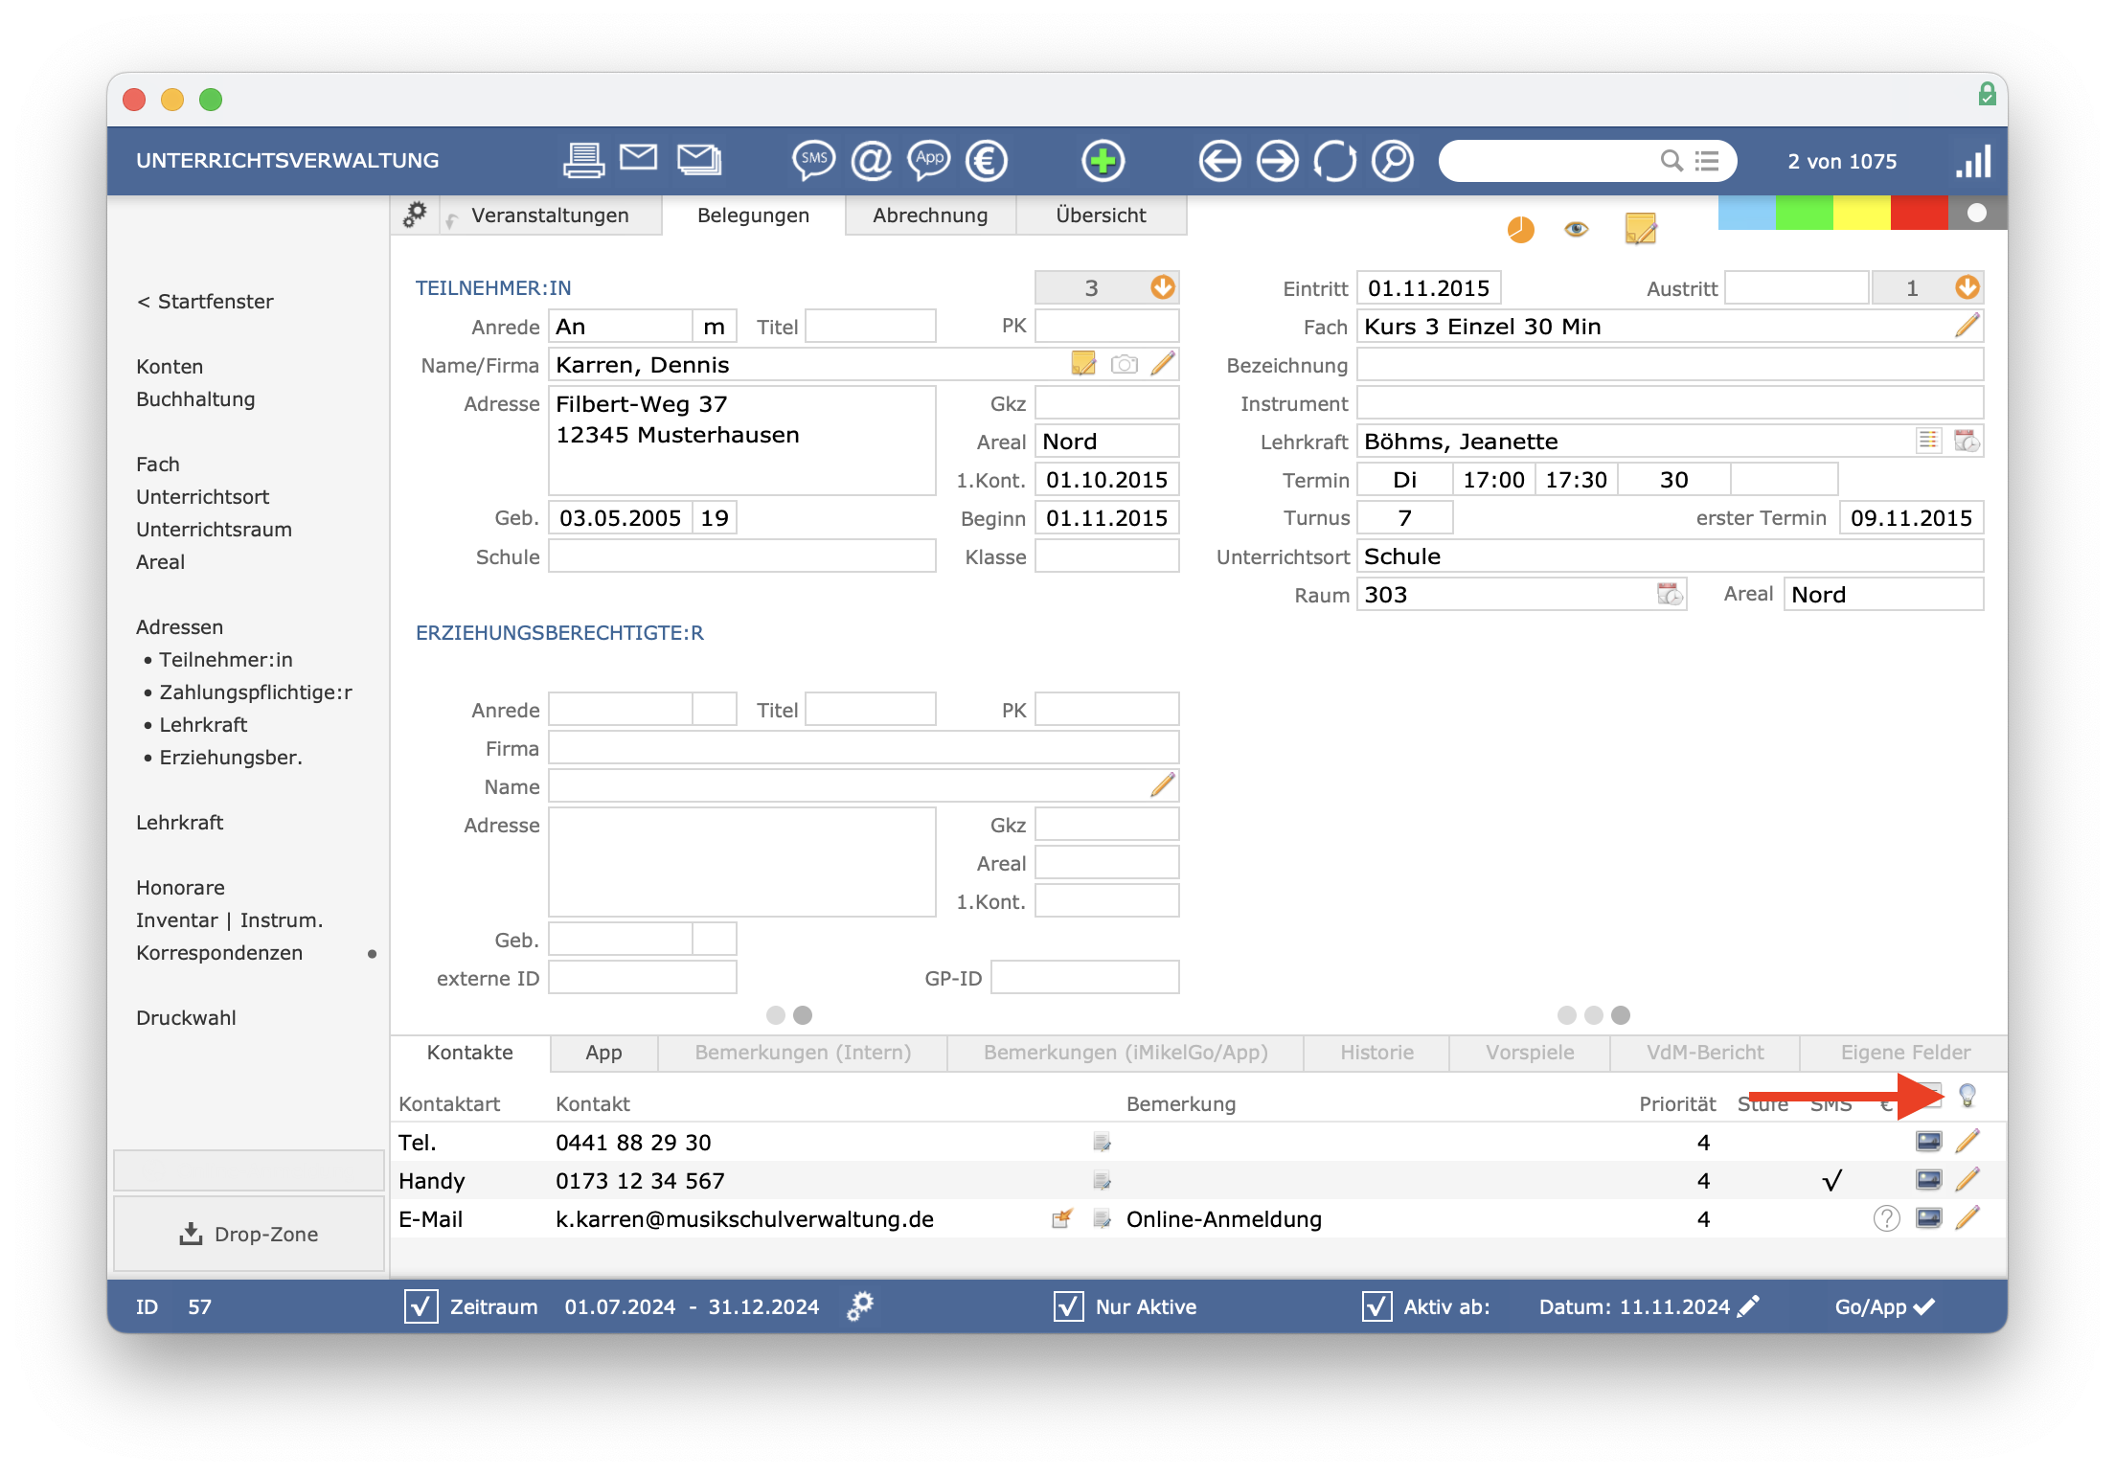Open the SMS speech bubble icon

[813, 160]
